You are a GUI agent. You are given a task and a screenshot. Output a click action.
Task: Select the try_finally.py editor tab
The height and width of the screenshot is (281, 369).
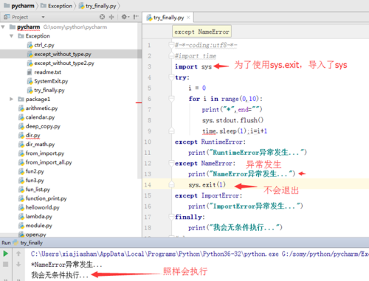click(x=168, y=18)
